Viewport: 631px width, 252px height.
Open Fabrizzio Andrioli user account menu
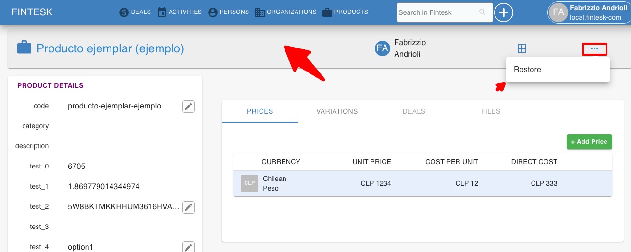click(x=589, y=12)
